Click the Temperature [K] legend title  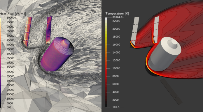[x=117, y=13]
